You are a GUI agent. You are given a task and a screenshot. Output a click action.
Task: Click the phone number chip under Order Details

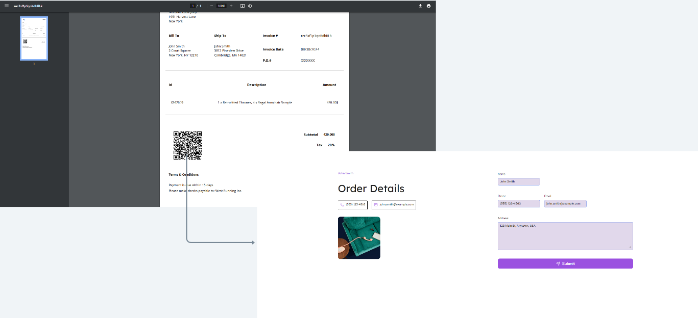point(353,204)
